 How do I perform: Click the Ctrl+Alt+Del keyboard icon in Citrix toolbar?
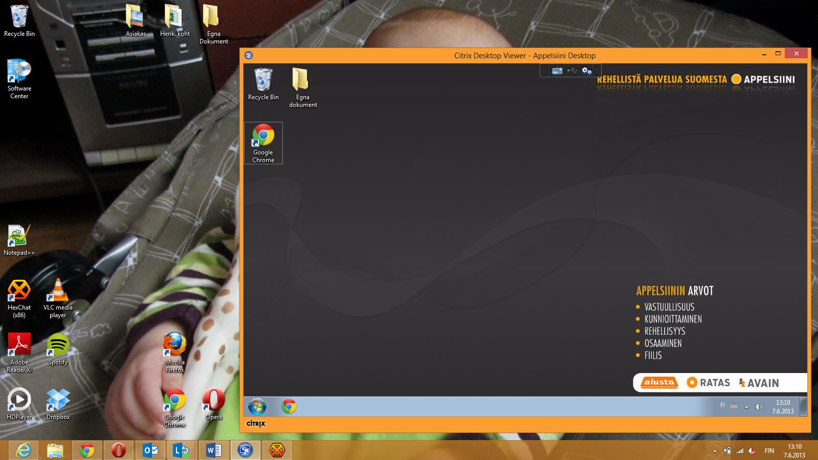click(557, 71)
